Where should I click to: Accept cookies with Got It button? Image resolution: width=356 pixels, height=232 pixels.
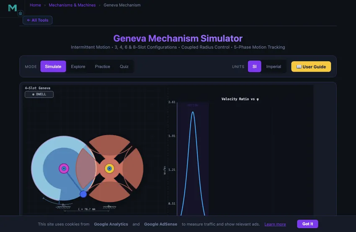[307, 224]
